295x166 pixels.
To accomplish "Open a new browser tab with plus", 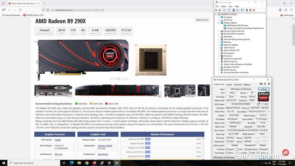I will click(x=44, y=3).
